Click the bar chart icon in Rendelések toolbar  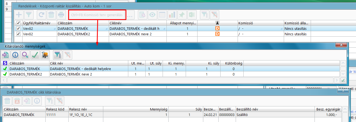[172, 15]
